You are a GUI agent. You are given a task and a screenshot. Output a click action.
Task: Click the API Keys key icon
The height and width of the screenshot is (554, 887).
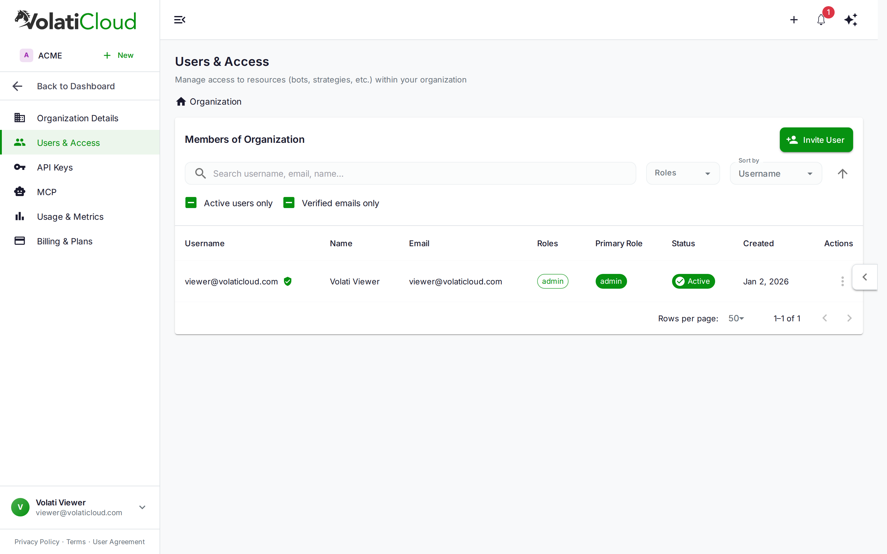click(20, 167)
